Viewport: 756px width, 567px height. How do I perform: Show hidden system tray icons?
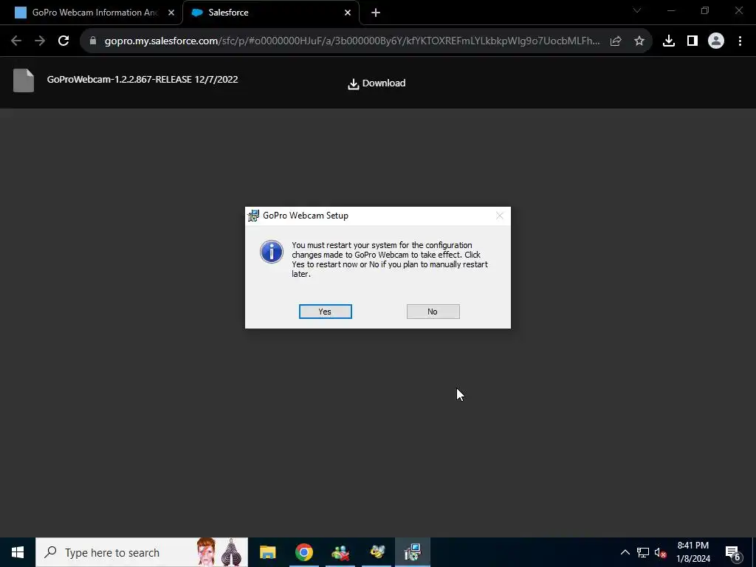(625, 552)
